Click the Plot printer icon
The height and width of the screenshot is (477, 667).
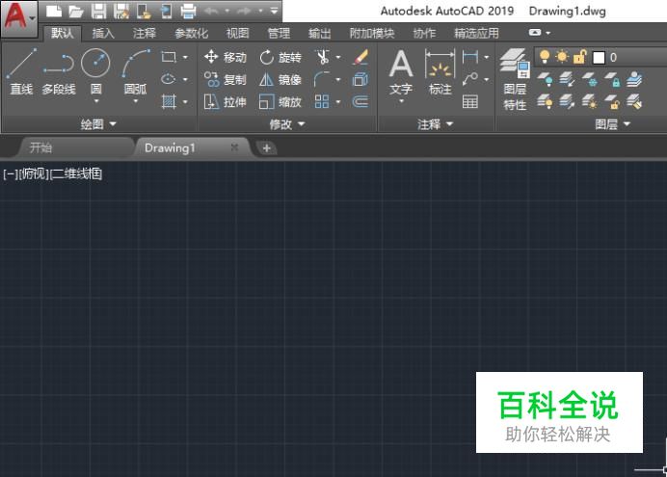point(188,11)
